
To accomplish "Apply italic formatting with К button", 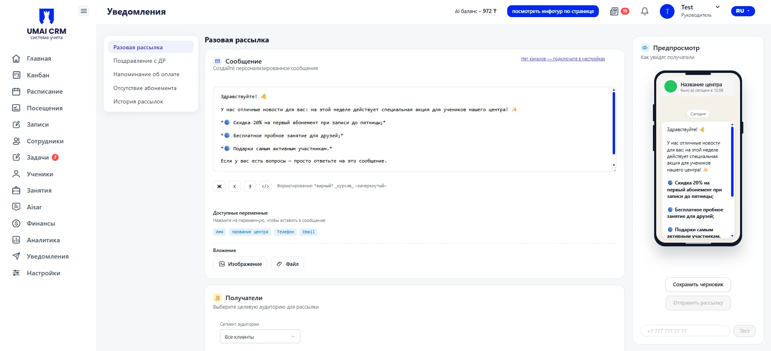I will [234, 186].
